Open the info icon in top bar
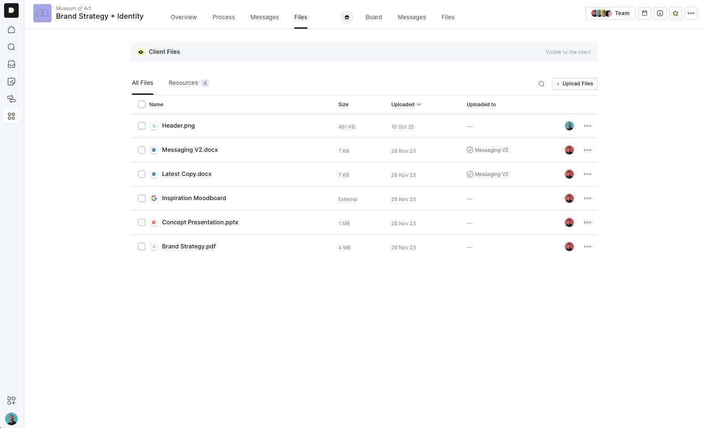 [x=660, y=13]
